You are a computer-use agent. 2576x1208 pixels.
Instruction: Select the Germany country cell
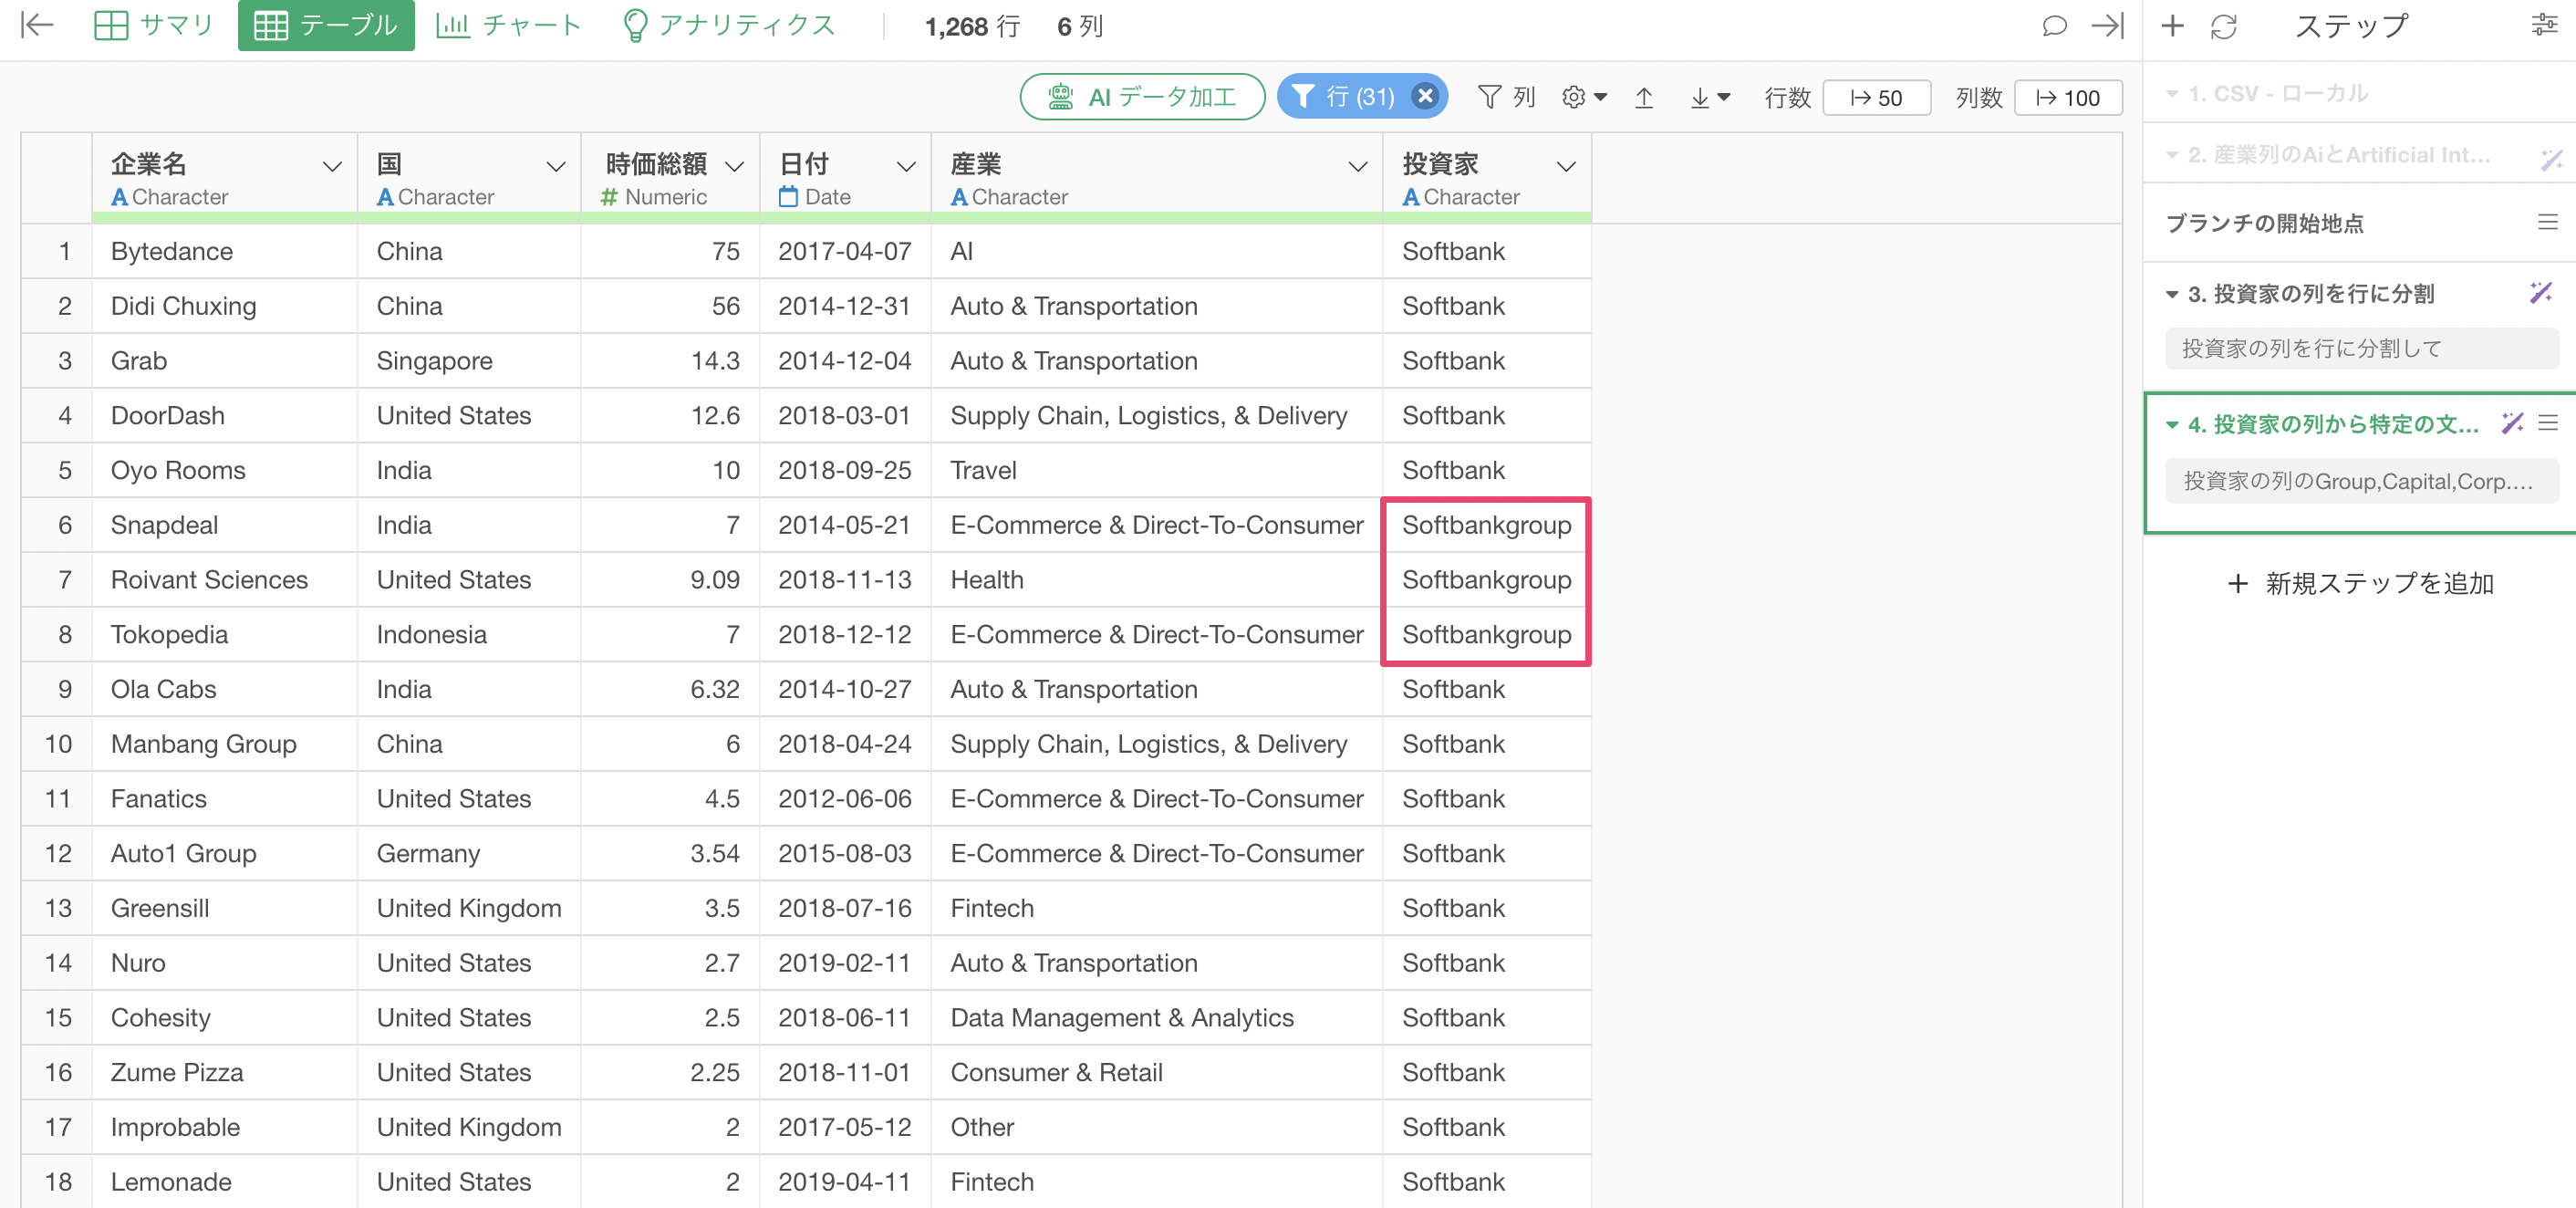(468, 854)
